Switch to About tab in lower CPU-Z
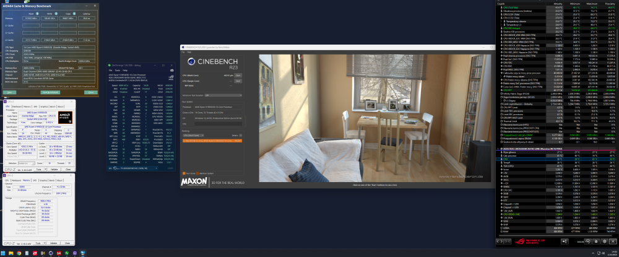 tap(59, 180)
